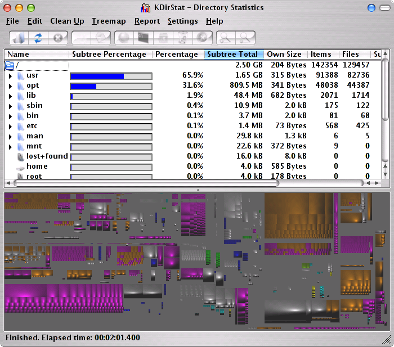Click the trash bin toolbar icon
The width and height of the screenshot is (394, 347).
tap(182, 38)
